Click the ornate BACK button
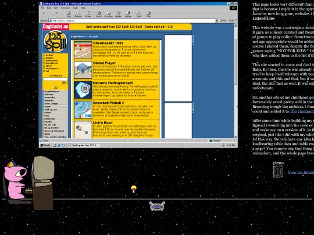314x235 pixels. 157,206
